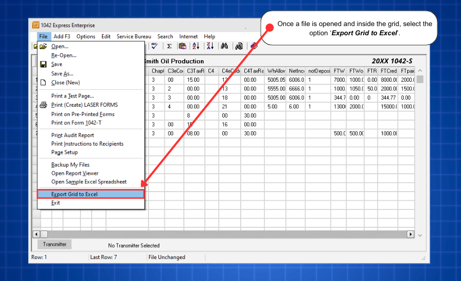The height and width of the screenshot is (281, 461).
Task: Select Backup My Files menu entry
Action: tap(70, 165)
